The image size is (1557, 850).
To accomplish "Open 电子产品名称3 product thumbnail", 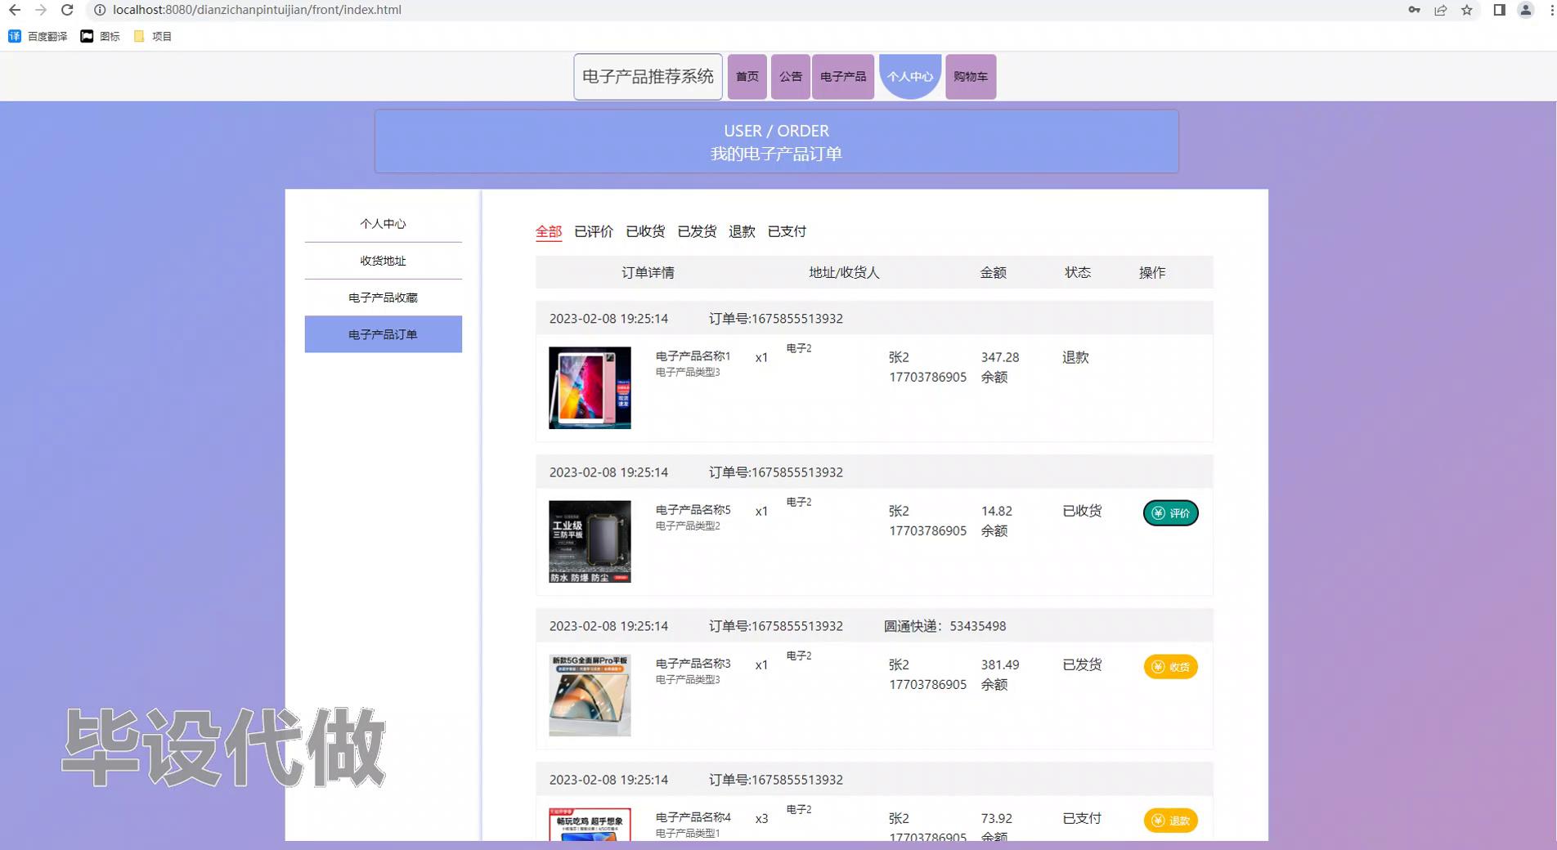I will (x=590, y=696).
